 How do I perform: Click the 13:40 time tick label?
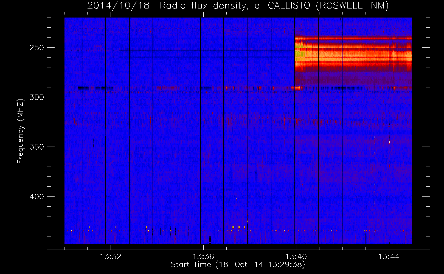(x=296, y=257)
